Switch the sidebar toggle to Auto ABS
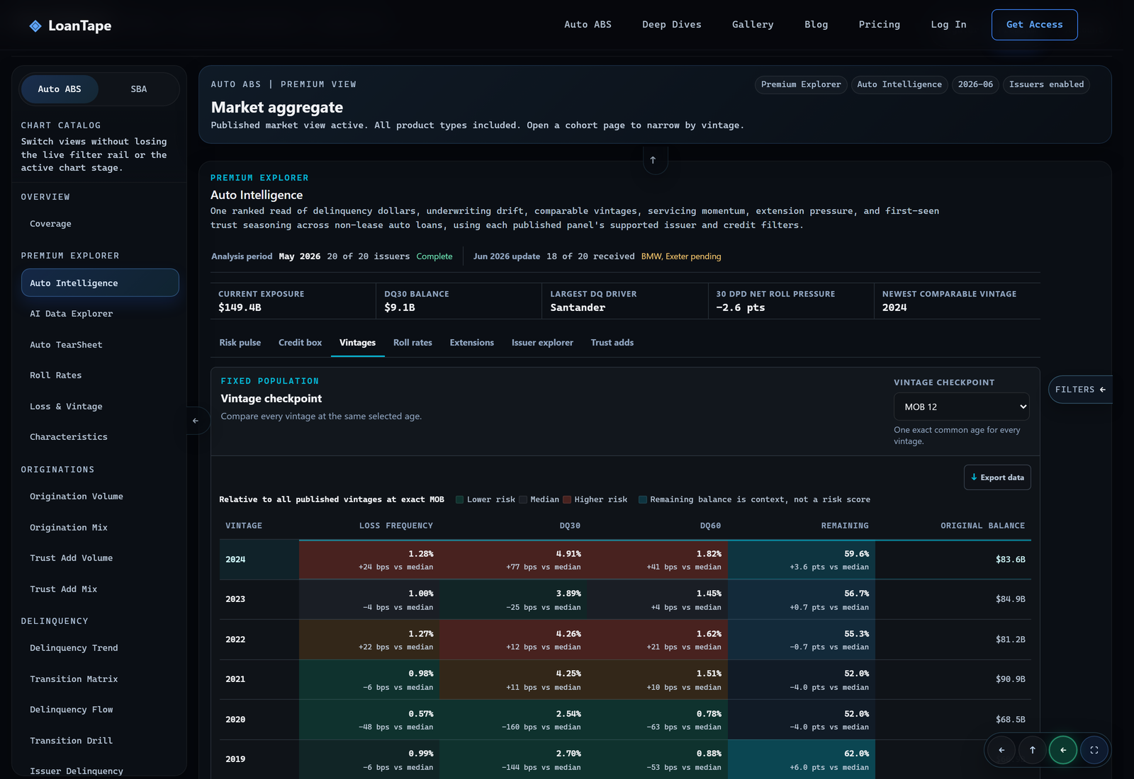 (x=60, y=89)
